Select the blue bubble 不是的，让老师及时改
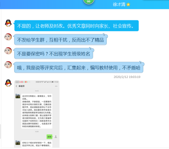The height and width of the screenshot is (149, 169). (77, 26)
